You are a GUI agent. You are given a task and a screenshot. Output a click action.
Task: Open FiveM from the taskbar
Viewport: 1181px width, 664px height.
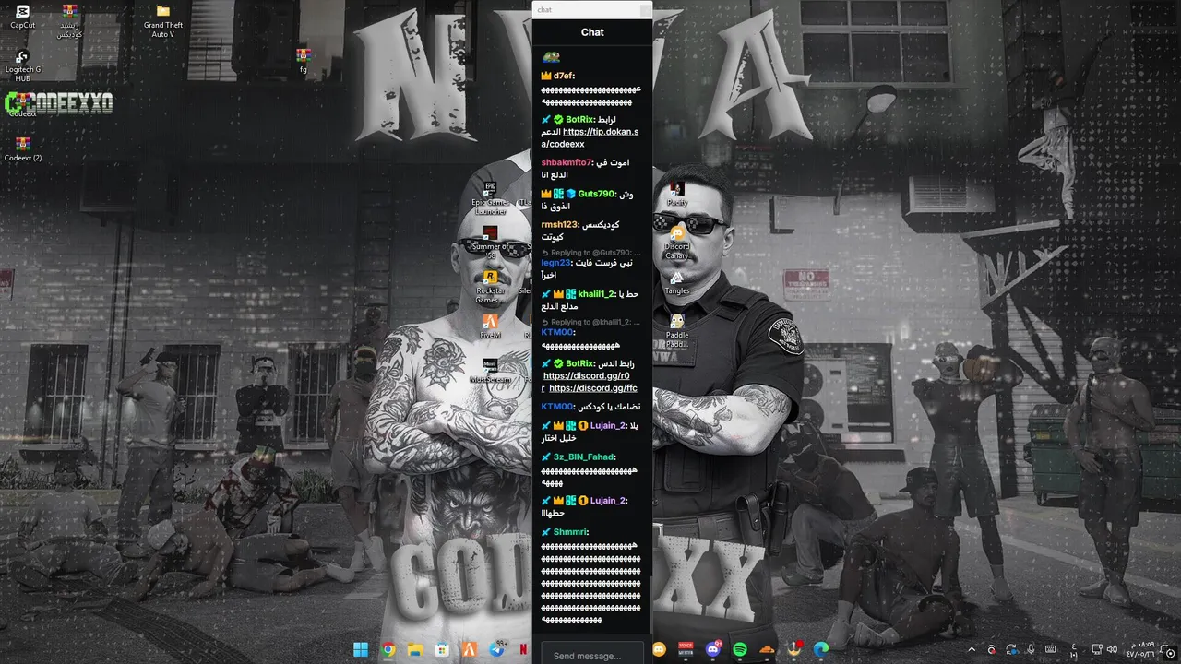(x=470, y=649)
